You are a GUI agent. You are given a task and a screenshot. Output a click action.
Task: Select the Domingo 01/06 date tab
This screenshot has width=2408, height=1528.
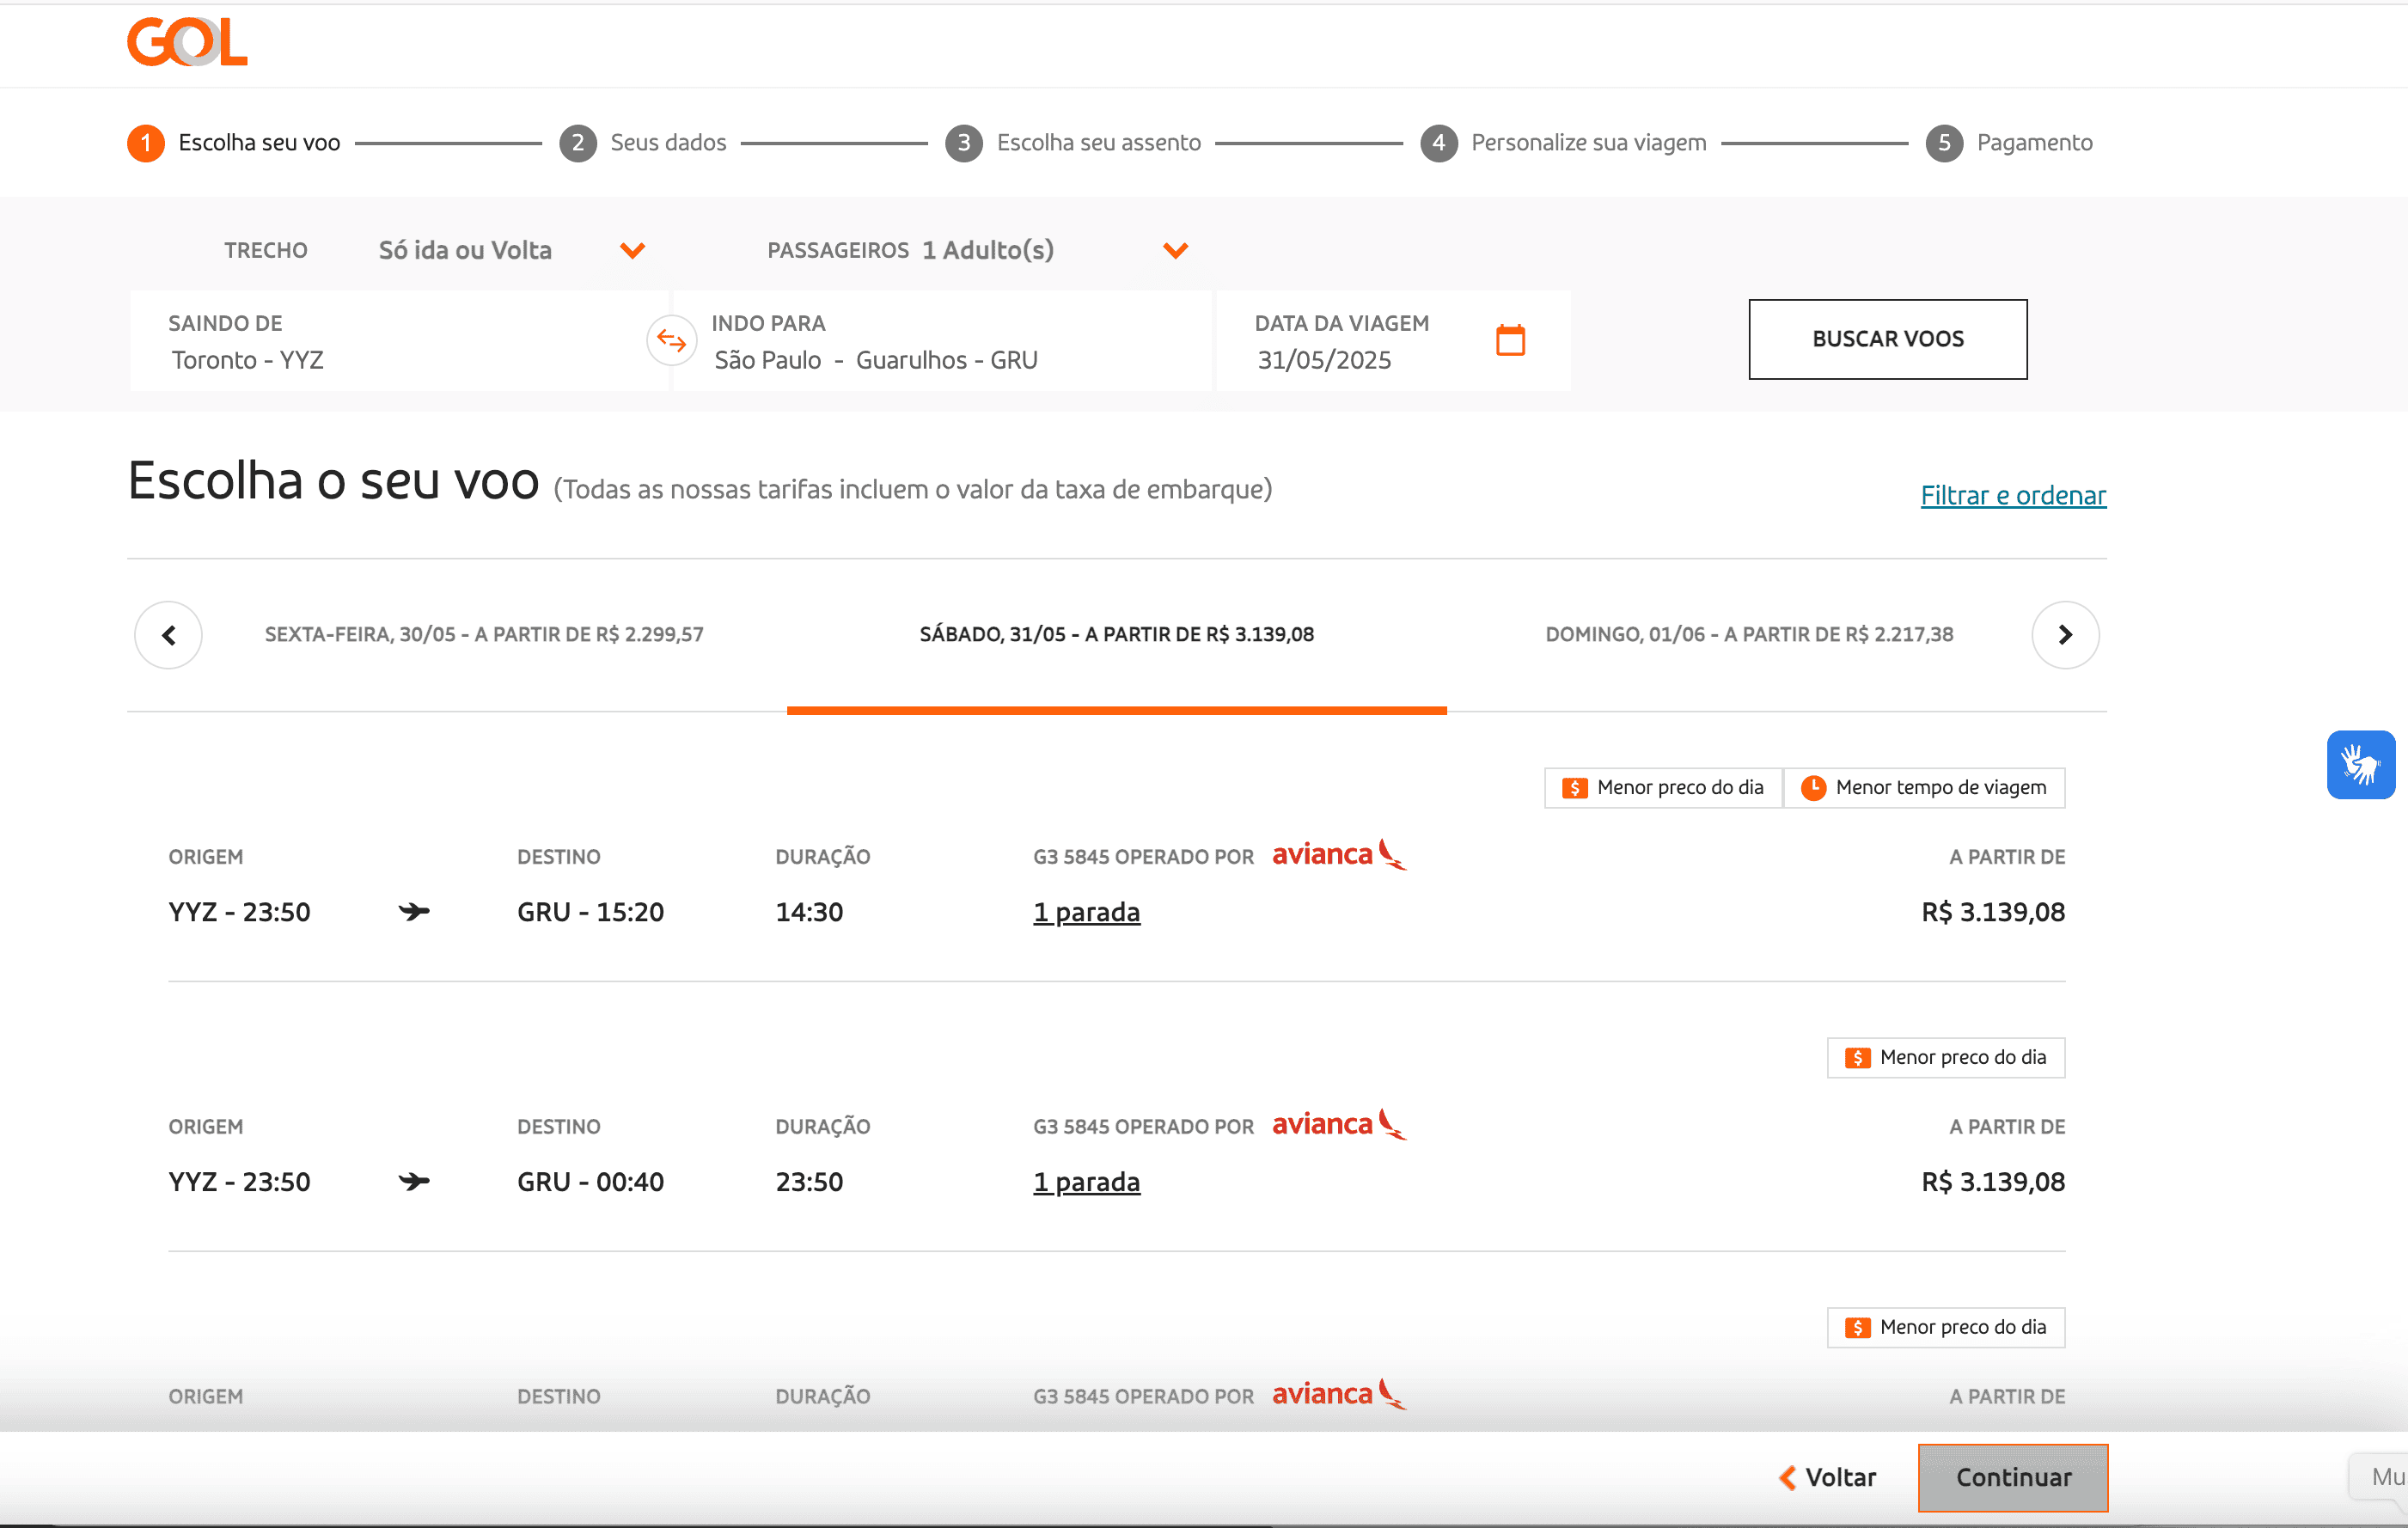tap(1748, 635)
